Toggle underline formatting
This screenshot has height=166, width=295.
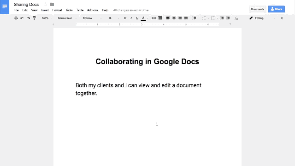pos(137,18)
